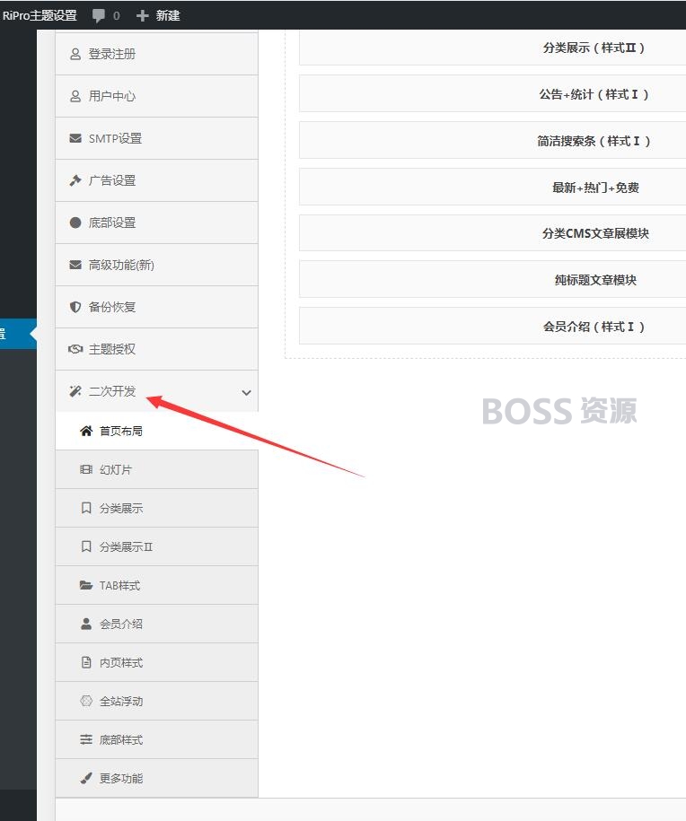686x821 pixels.
Task: Click the document icon beside 内页样式
Action: pos(86,662)
